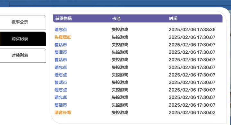Open the 概率公示 tab
Viewport: 231px width, 125px height.
[x=23, y=22]
